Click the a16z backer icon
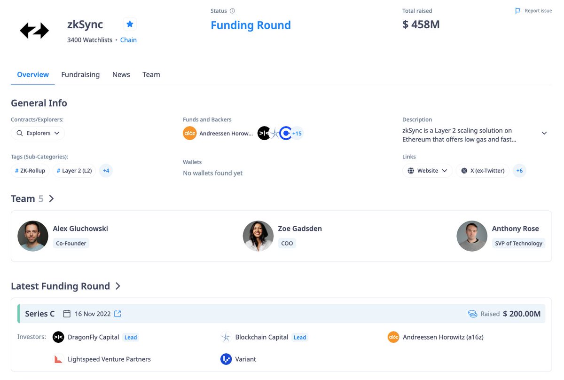 (189, 134)
